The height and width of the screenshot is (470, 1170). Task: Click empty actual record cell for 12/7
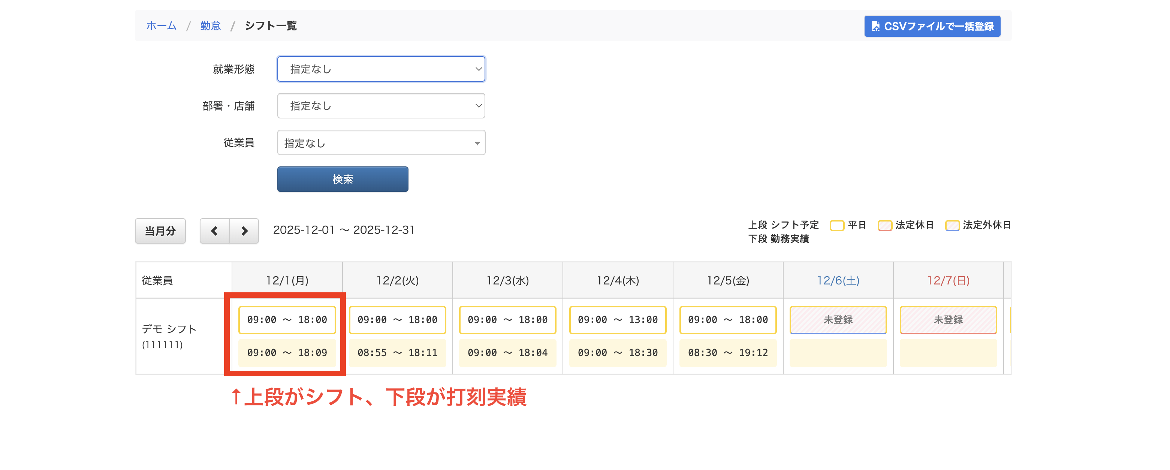949,353
